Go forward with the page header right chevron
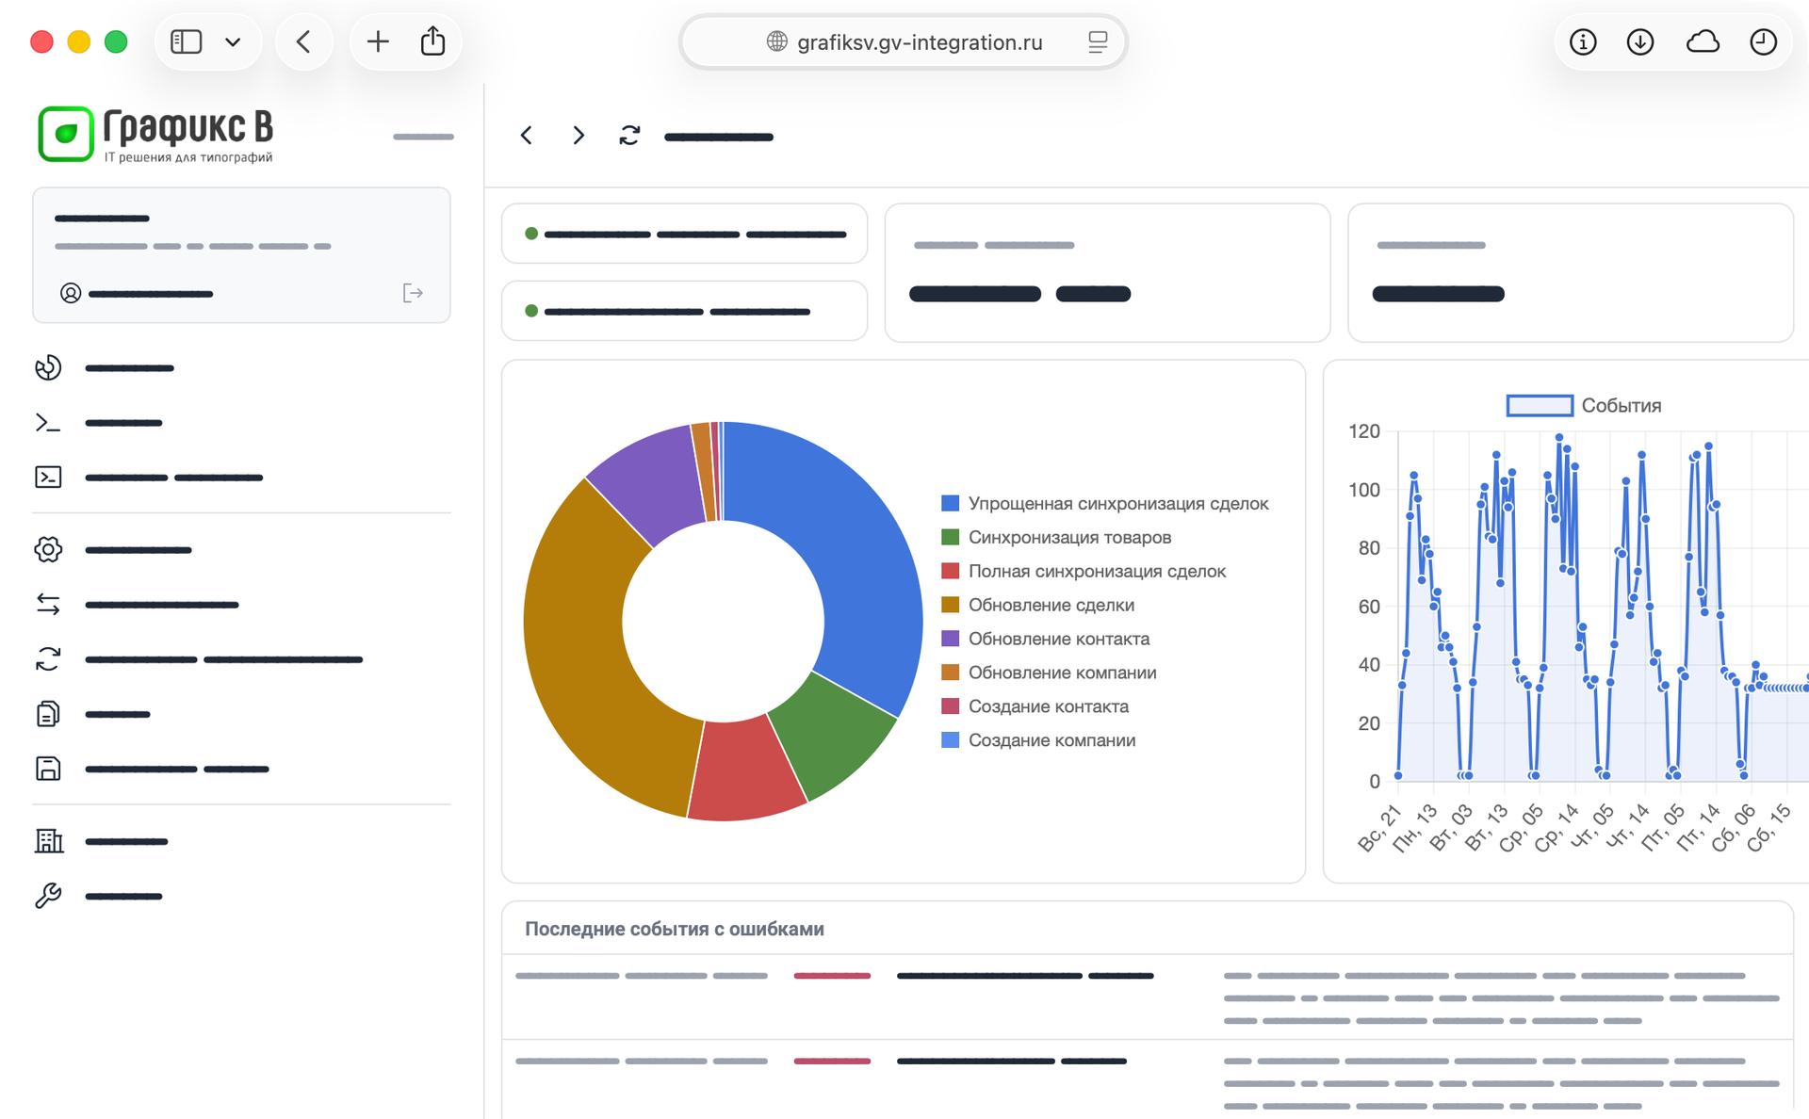1809x1119 pixels. click(579, 136)
